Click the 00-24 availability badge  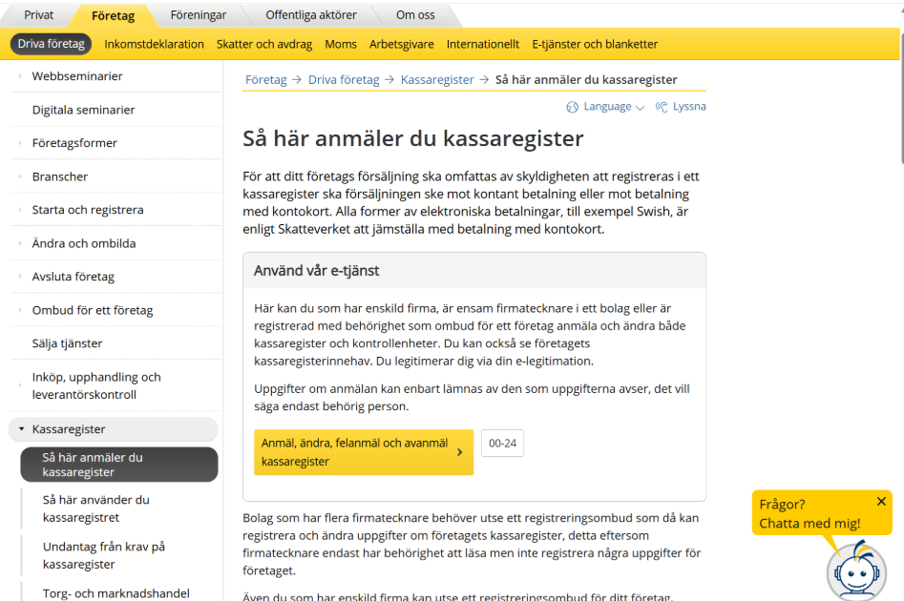[502, 444]
